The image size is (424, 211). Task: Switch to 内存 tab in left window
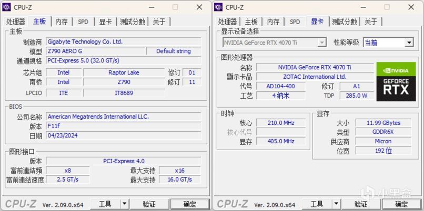[62, 22]
